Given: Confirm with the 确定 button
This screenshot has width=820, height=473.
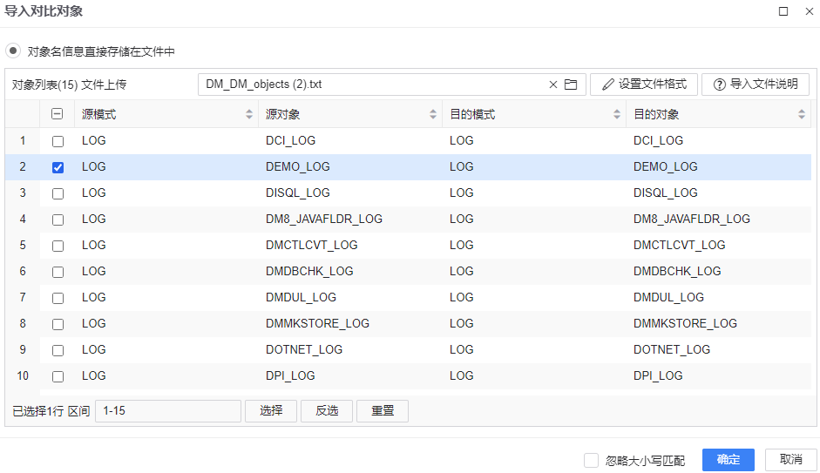Looking at the screenshot, I should click(x=729, y=460).
